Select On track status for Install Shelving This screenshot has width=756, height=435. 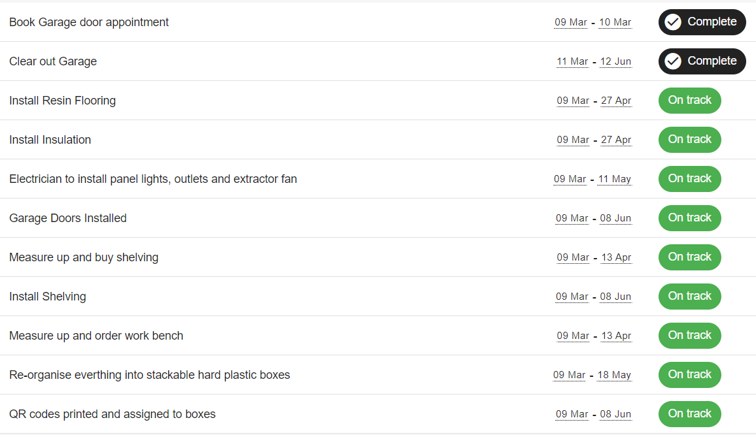point(689,297)
